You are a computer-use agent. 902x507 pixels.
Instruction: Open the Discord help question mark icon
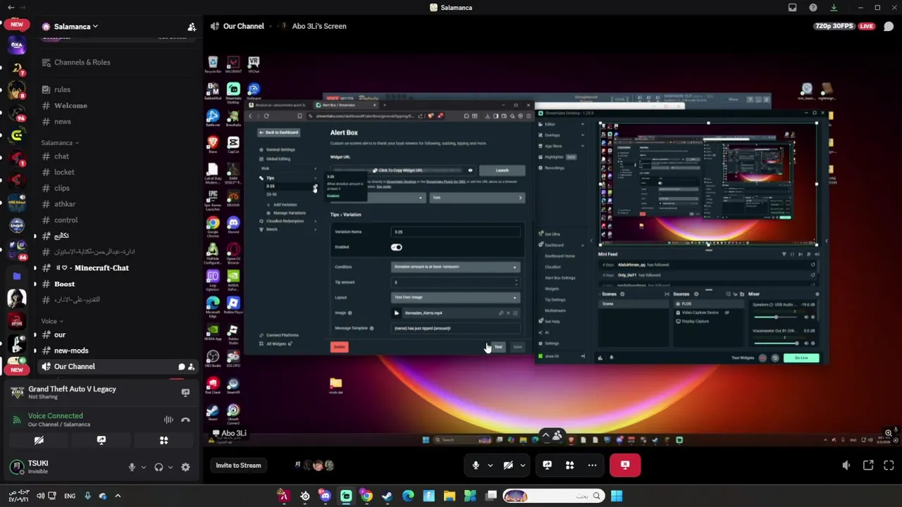coord(813,8)
